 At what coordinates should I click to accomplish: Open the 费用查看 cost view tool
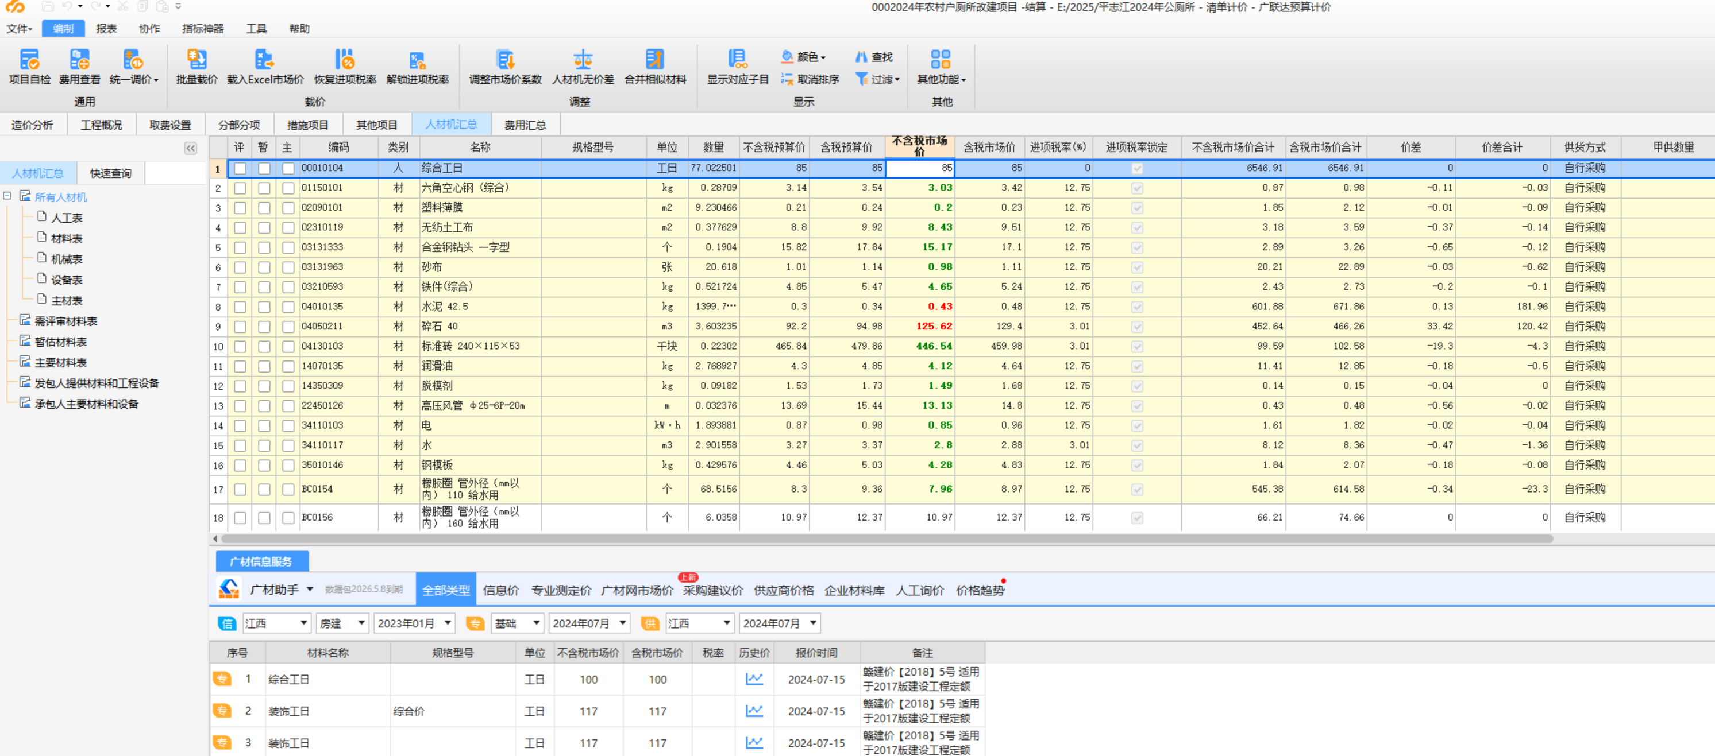coord(79,67)
